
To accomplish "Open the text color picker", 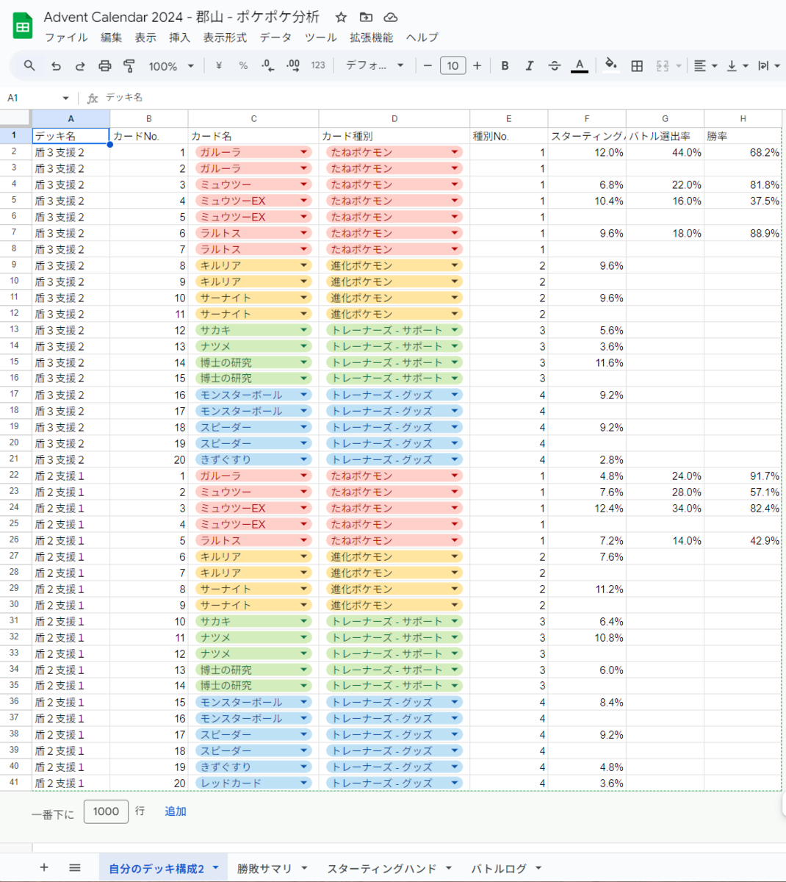I will [580, 66].
